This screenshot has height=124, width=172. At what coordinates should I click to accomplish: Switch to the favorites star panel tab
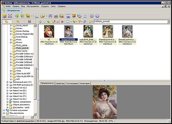[18, 22]
